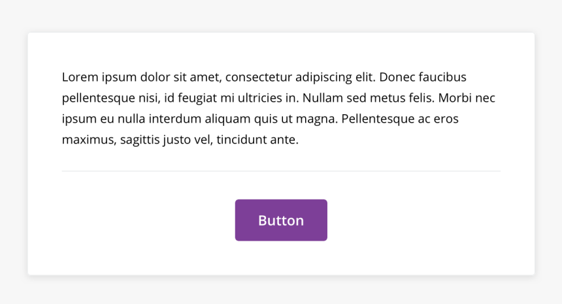Image resolution: width=562 pixels, height=304 pixels.
Task: Click the word "tincidunt" in the last line
Action: click(x=242, y=140)
